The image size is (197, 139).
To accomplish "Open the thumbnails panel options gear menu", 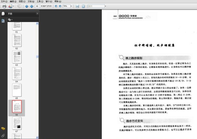I will click(x=10, y=20).
